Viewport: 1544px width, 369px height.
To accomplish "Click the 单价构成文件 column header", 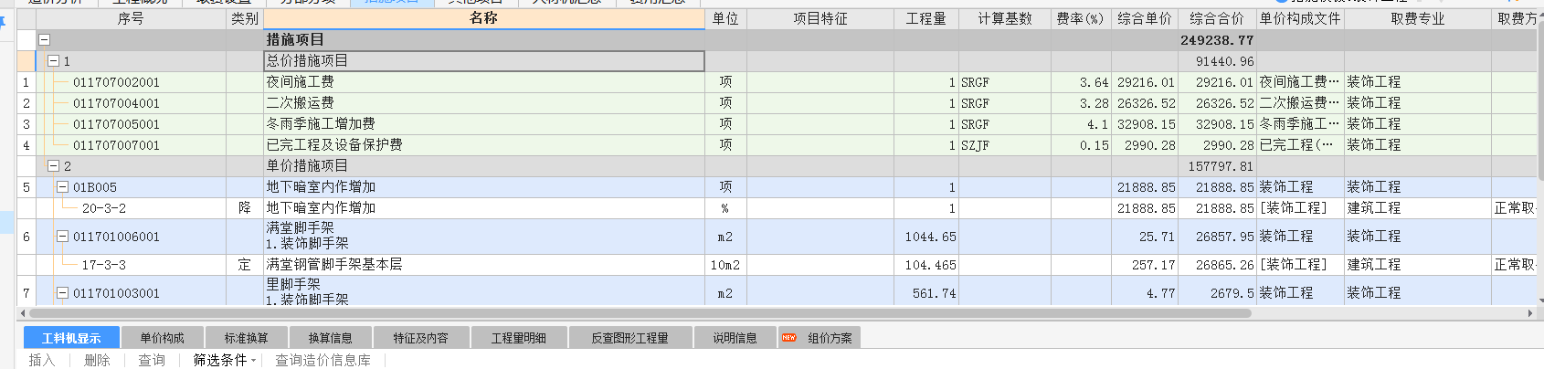I will (x=1300, y=18).
